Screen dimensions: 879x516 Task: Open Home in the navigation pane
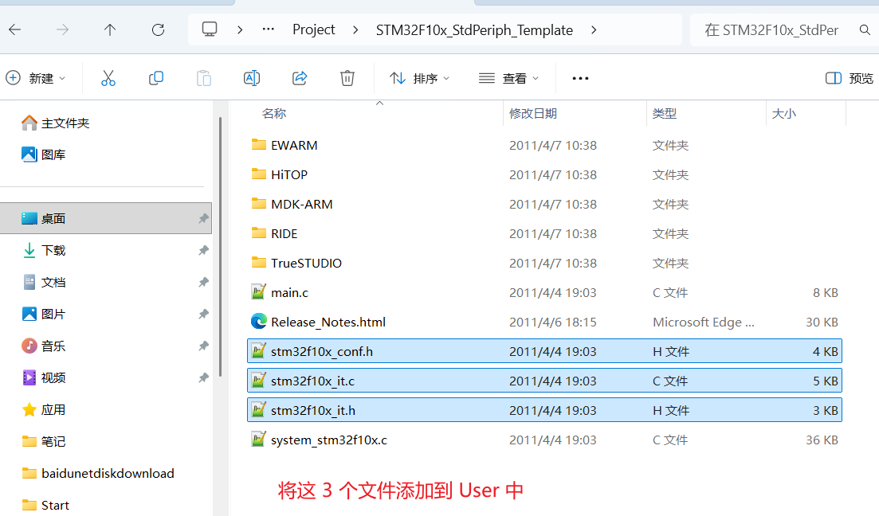point(55,123)
